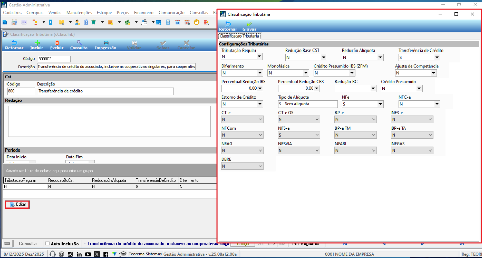
Task: Click the red Excluir icon
Action: pyautogui.click(x=57, y=43)
